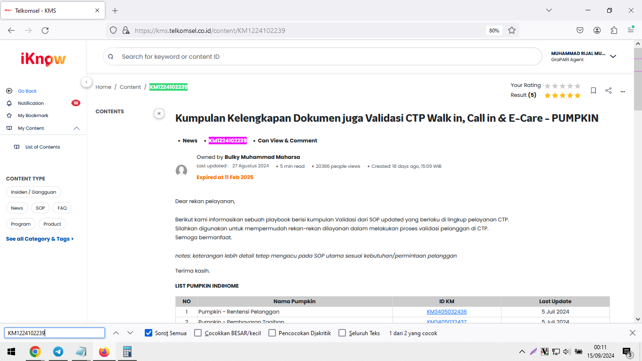Click the find bar text field
642x361 pixels.
point(55,333)
